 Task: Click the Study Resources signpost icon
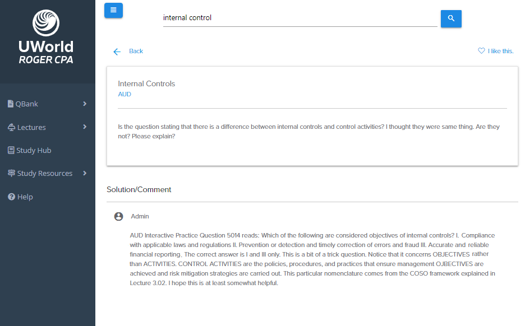[11, 173]
